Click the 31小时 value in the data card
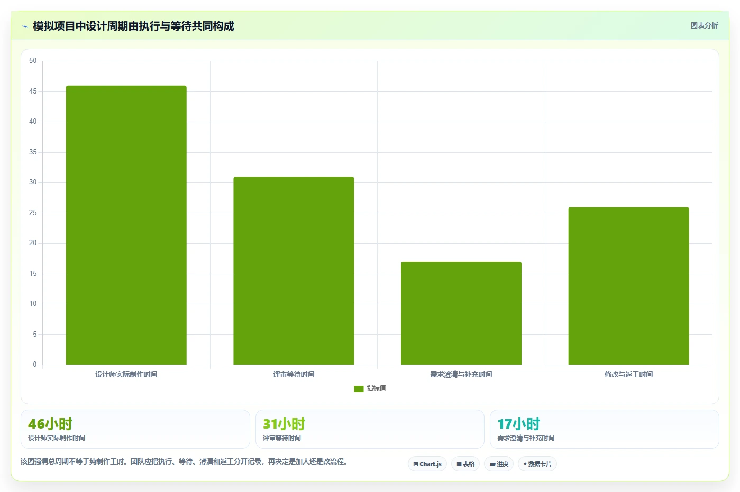This screenshot has height=492, width=740. [x=284, y=424]
